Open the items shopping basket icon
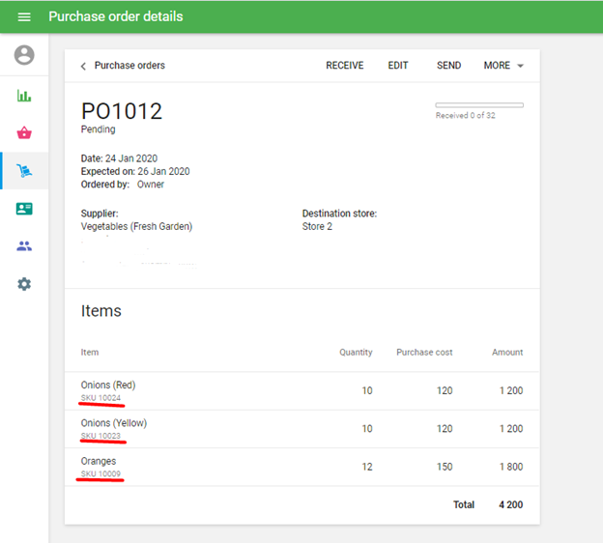Image resolution: width=603 pixels, height=543 pixels. click(x=24, y=133)
